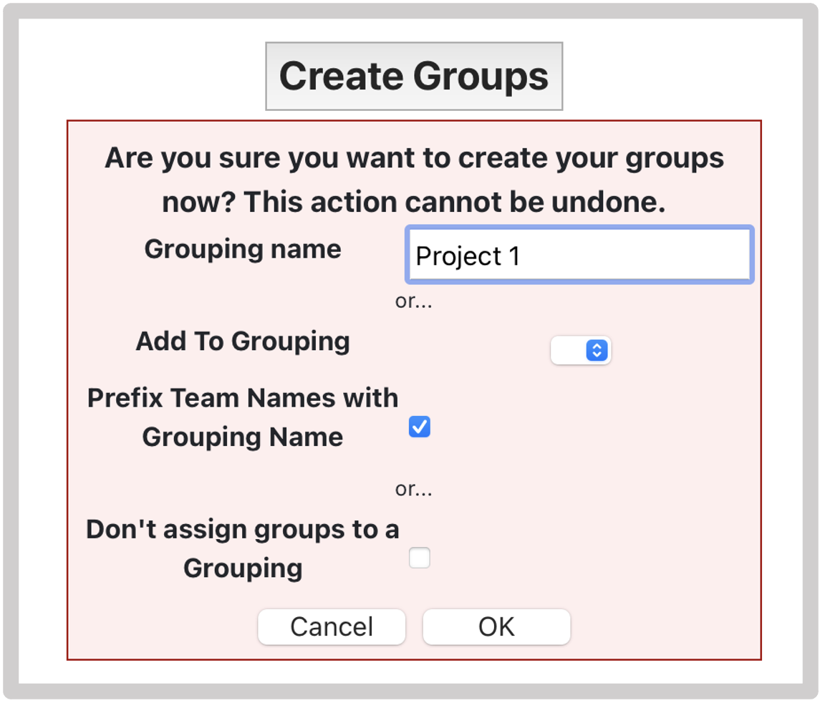Screen dimensions: 825x703
Task: Tick the unchecked Grouping assignment checkbox
Action: [419, 558]
